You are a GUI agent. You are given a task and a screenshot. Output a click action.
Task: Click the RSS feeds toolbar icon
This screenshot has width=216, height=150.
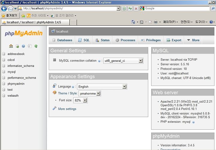click(142, 22)
